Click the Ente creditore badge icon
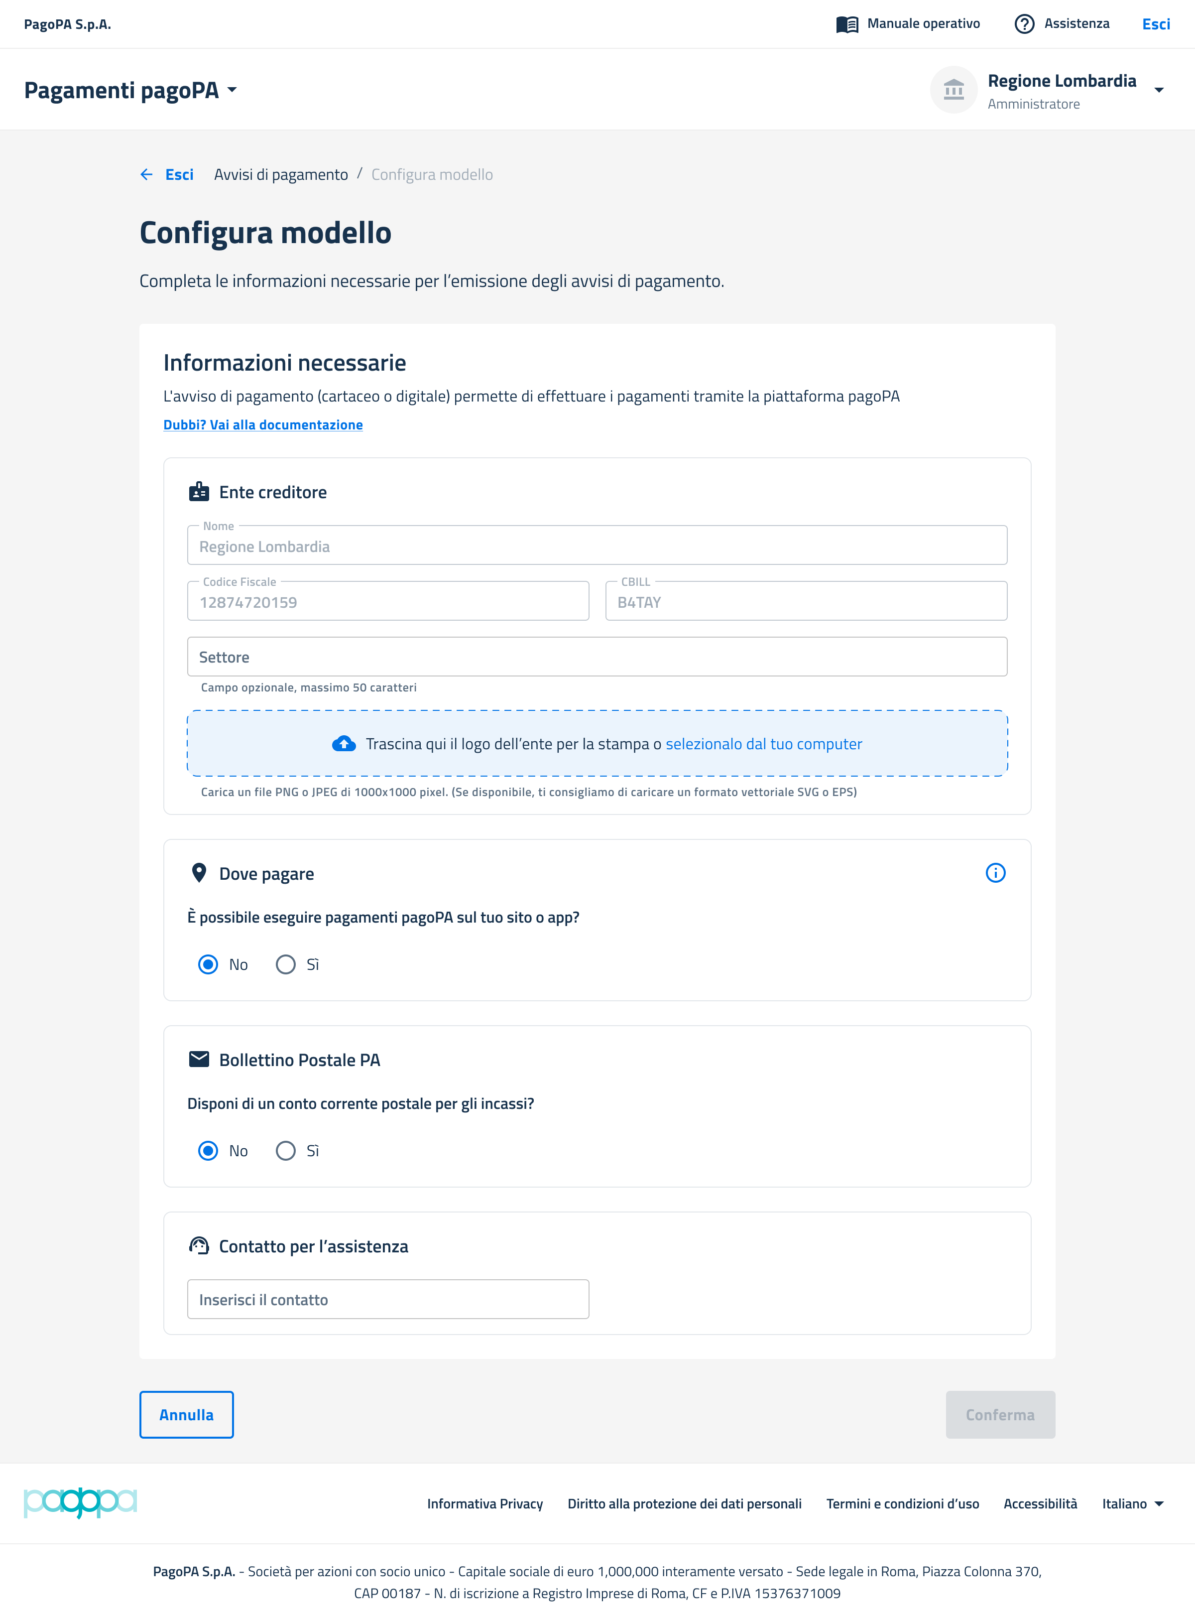This screenshot has width=1195, height=1620. (199, 492)
